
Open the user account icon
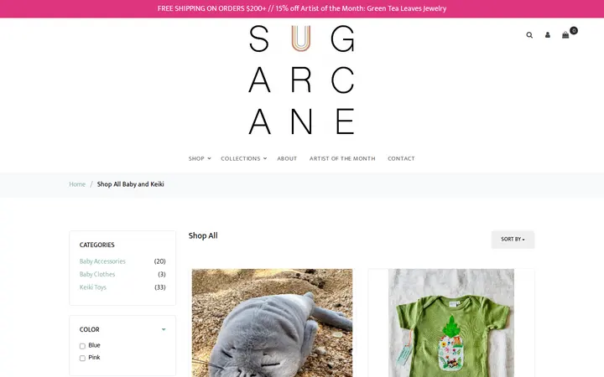[547, 35]
